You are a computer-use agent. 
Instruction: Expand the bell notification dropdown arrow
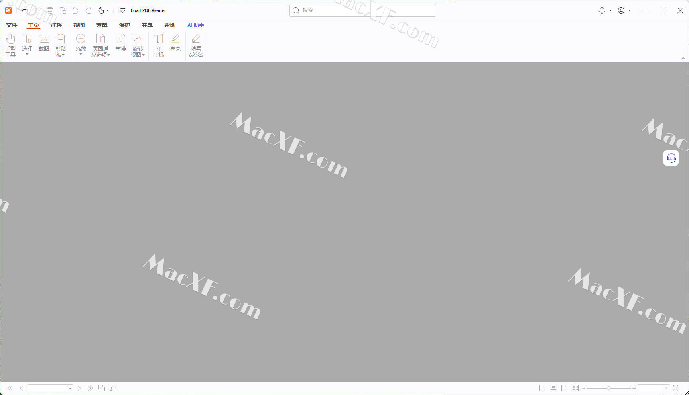[x=610, y=10]
